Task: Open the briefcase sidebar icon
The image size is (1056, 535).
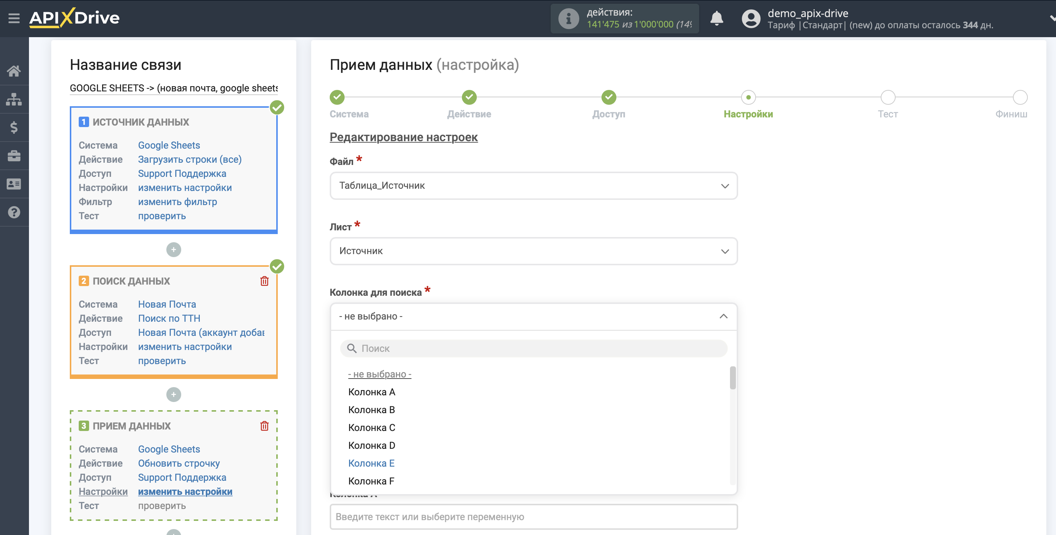Action: click(14, 156)
